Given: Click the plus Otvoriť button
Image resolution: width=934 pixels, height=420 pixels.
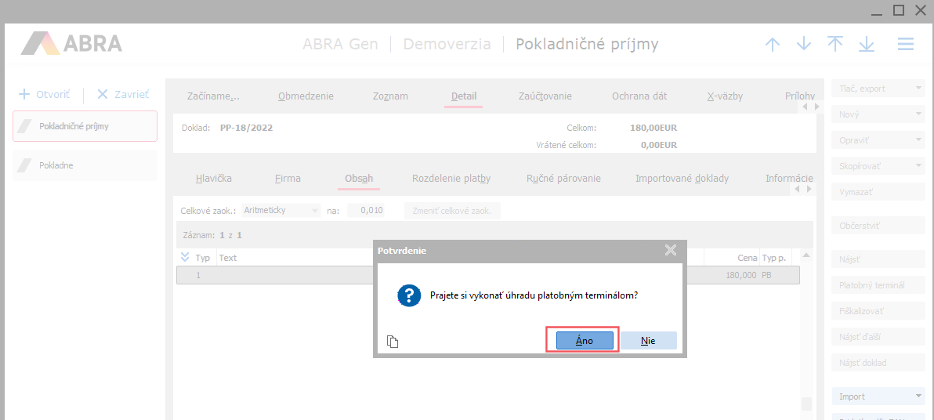Looking at the screenshot, I should point(45,94).
